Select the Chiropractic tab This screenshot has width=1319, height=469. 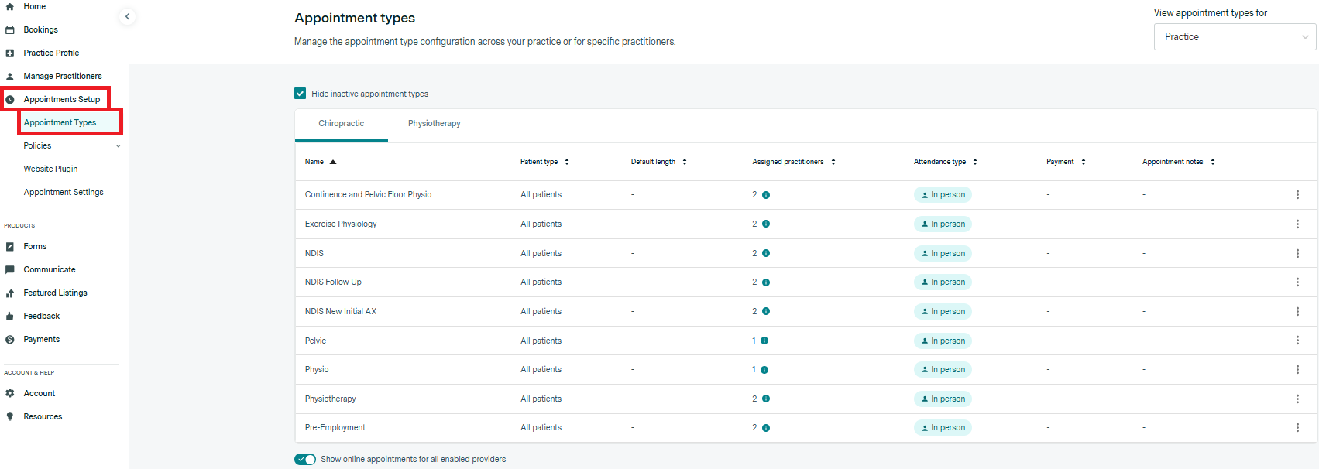click(x=341, y=124)
